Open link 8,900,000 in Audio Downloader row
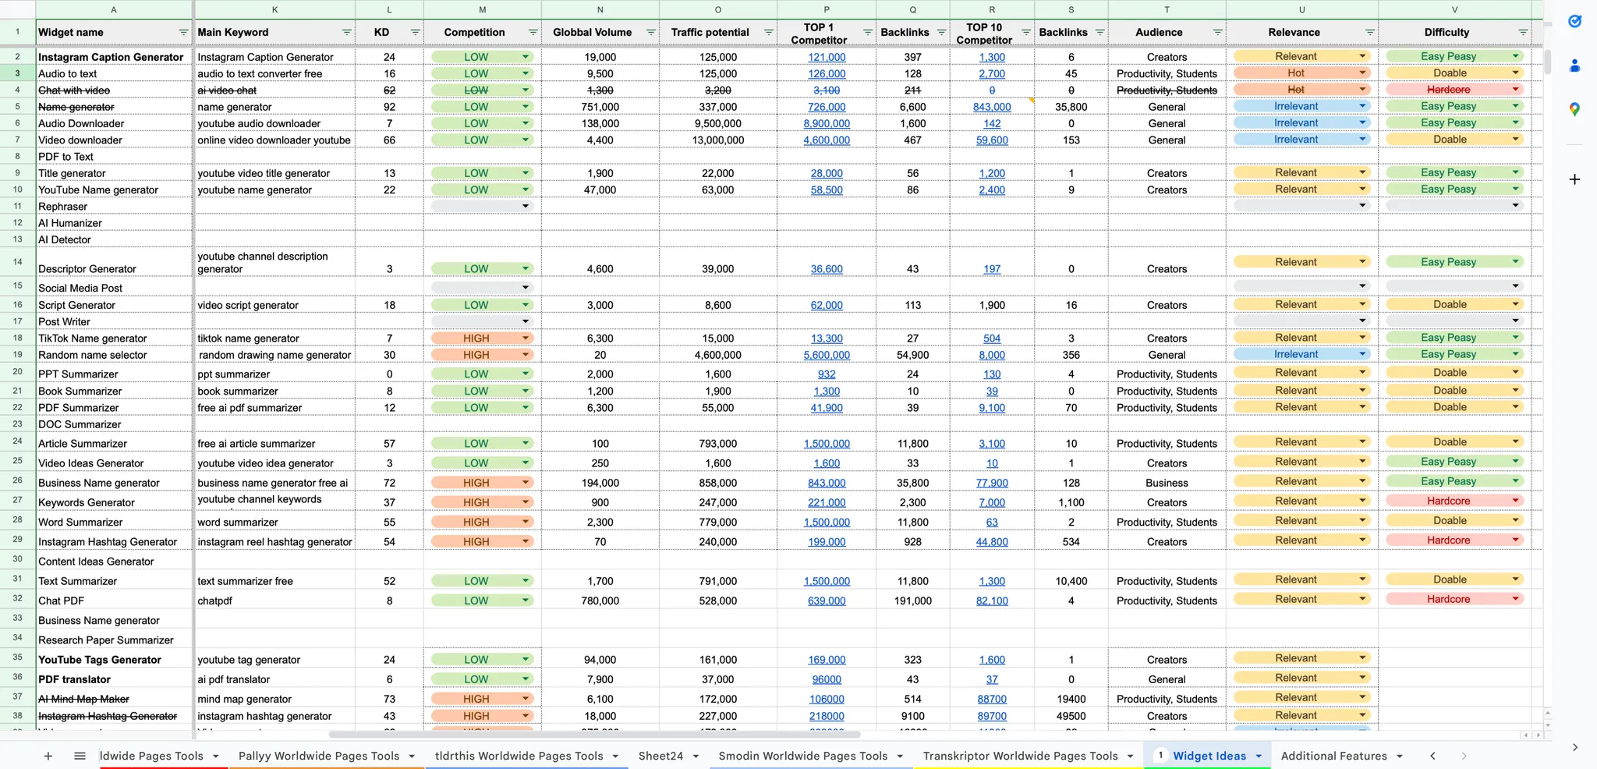 (x=827, y=123)
